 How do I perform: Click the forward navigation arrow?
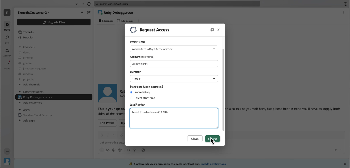83,4
